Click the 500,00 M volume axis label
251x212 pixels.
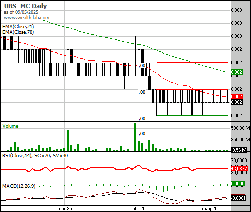[240, 128]
